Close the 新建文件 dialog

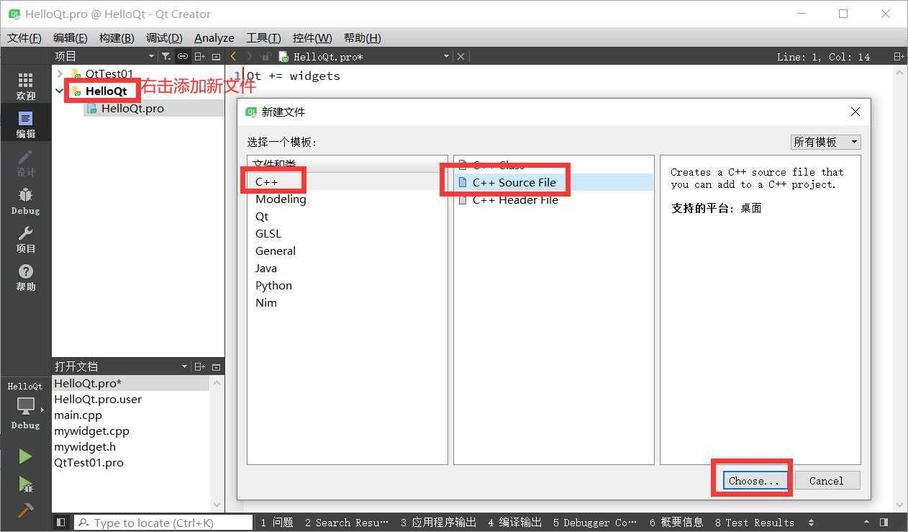coord(855,112)
